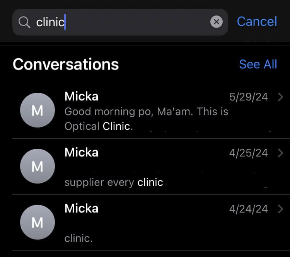Tap Cancel to exit search
Screen dimensions: 290x257
pos(257,22)
